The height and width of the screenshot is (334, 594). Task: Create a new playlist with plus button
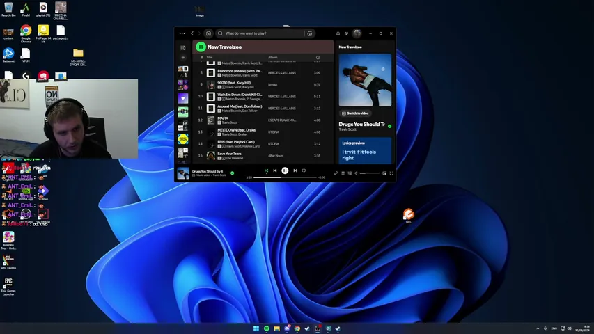click(183, 58)
